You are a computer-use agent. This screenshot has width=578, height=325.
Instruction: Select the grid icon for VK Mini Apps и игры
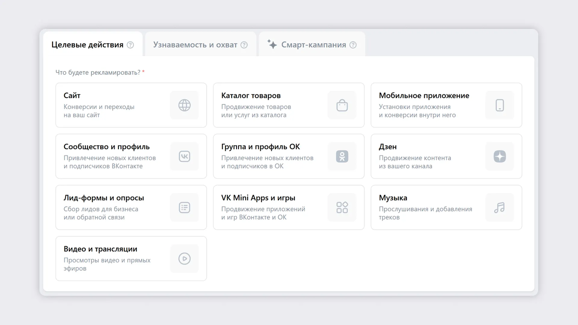tap(342, 207)
